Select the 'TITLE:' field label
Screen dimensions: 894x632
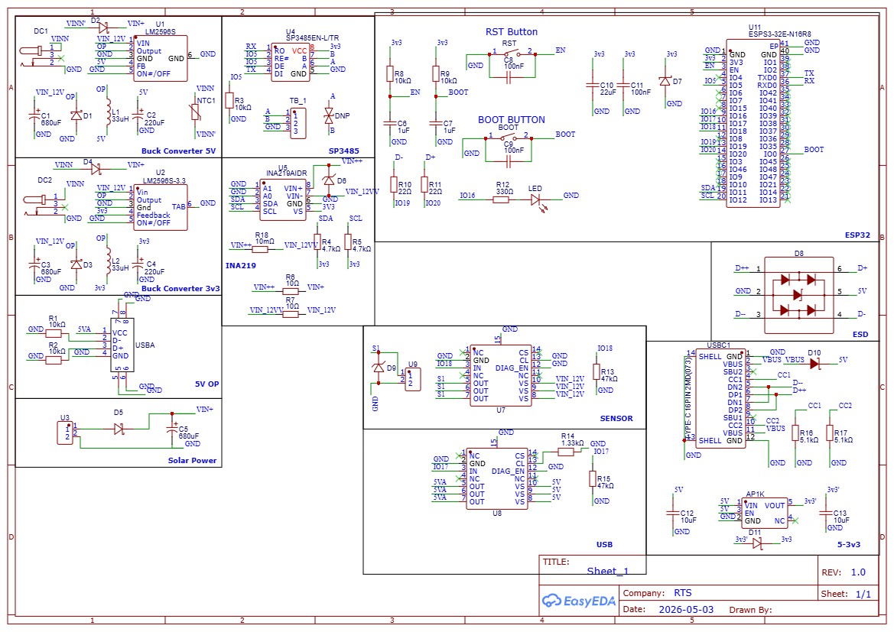pyautogui.click(x=556, y=562)
